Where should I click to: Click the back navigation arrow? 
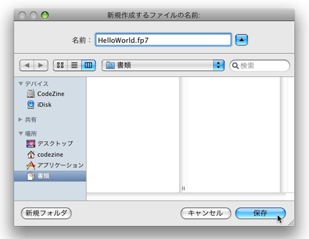pyautogui.click(x=27, y=66)
